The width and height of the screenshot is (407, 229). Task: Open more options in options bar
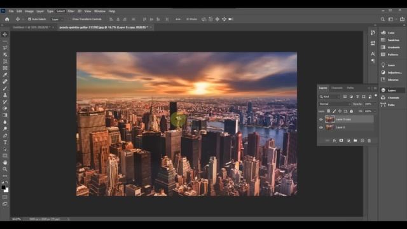pyautogui.click(x=178, y=19)
